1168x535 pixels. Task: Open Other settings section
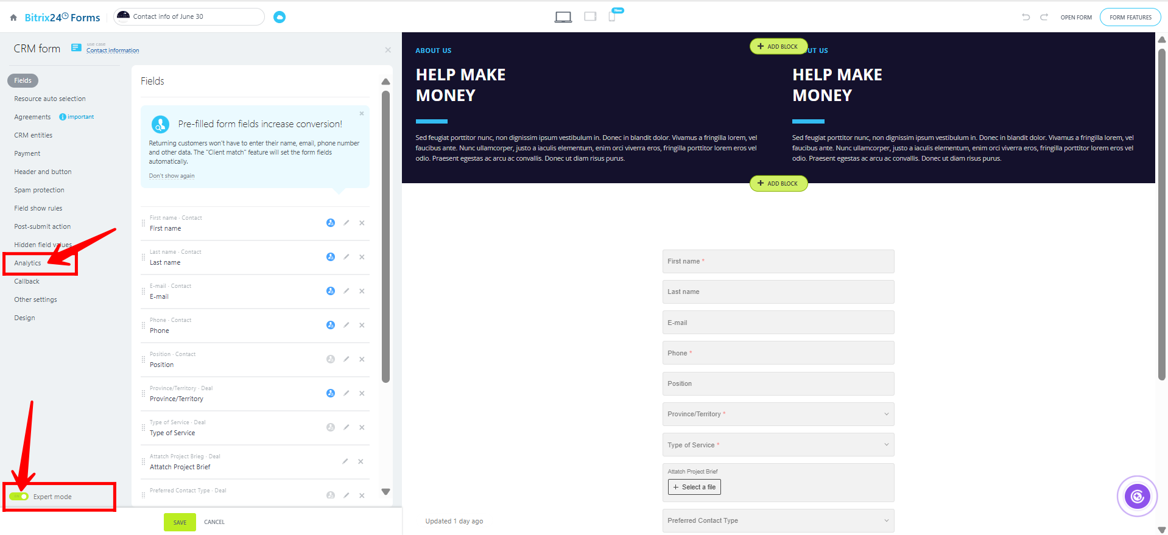(x=35, y=299)
